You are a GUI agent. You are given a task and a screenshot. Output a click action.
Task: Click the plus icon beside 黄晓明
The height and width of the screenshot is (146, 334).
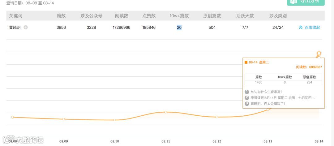(26, 27)
